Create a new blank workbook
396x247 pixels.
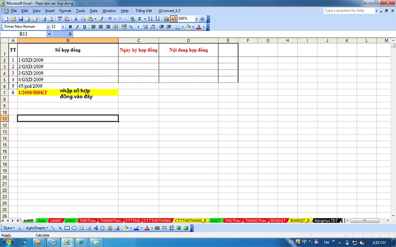pyautogui.click(x=6, y=19)
